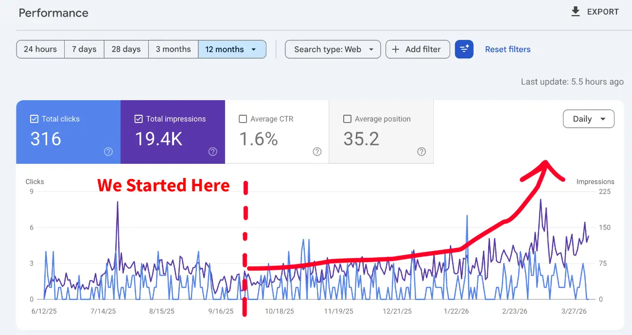Switch to the 24 hours tab
The height and width of the screenshot is (335, 632).
40,49
